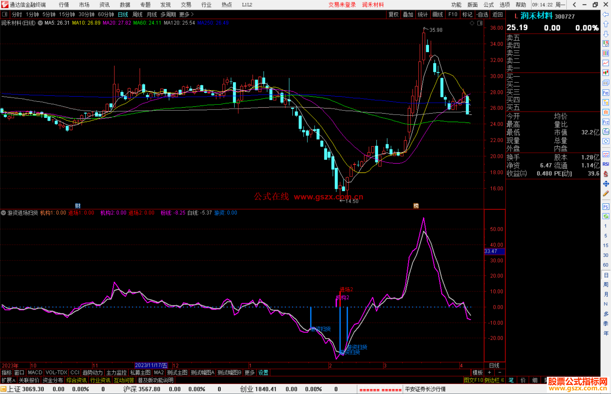611x394 pixels.
Task: Select the 60-minute period in right sidebar
Action: 606,265
